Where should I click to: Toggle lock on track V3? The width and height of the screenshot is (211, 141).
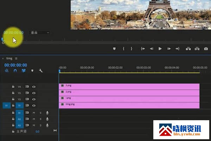[x=13, y=93]
